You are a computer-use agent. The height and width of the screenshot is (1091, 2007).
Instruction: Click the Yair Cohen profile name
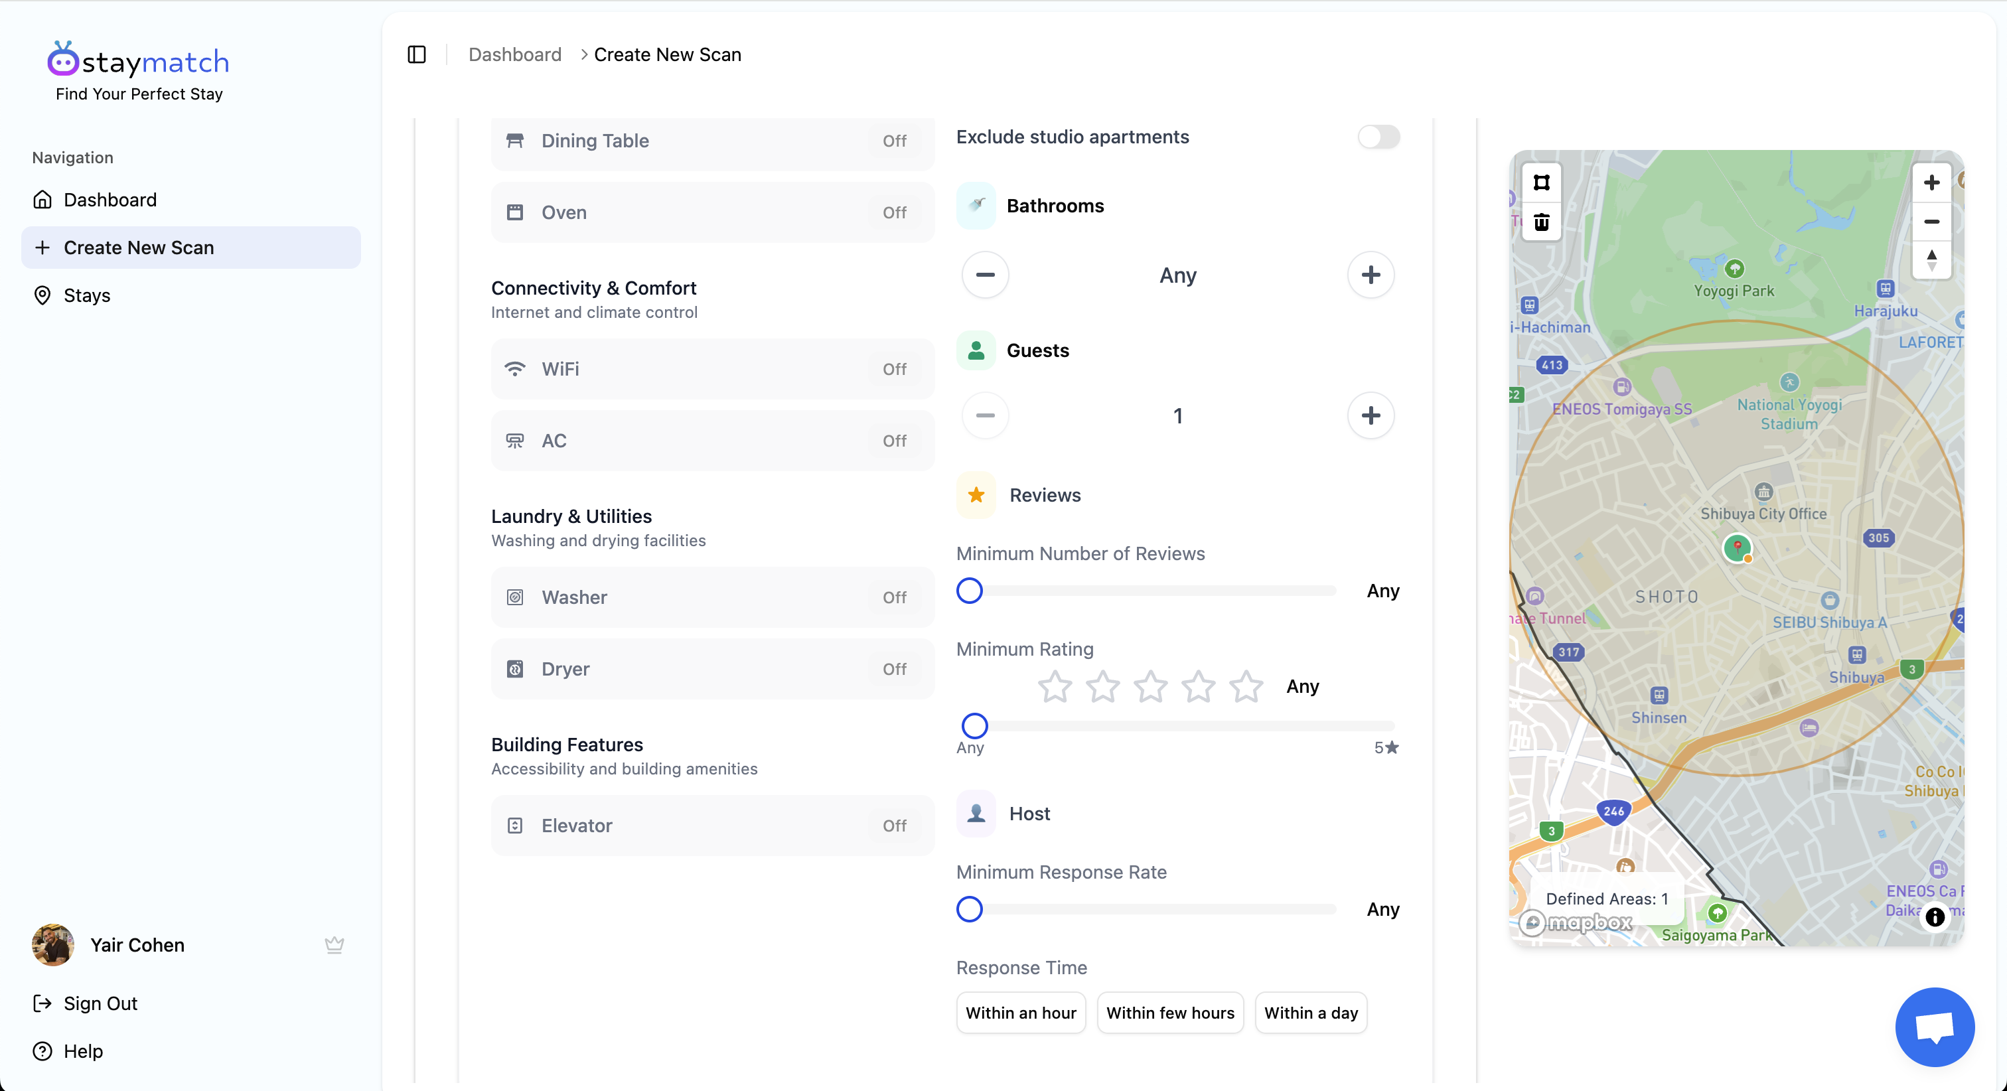[x=137, y=944]
